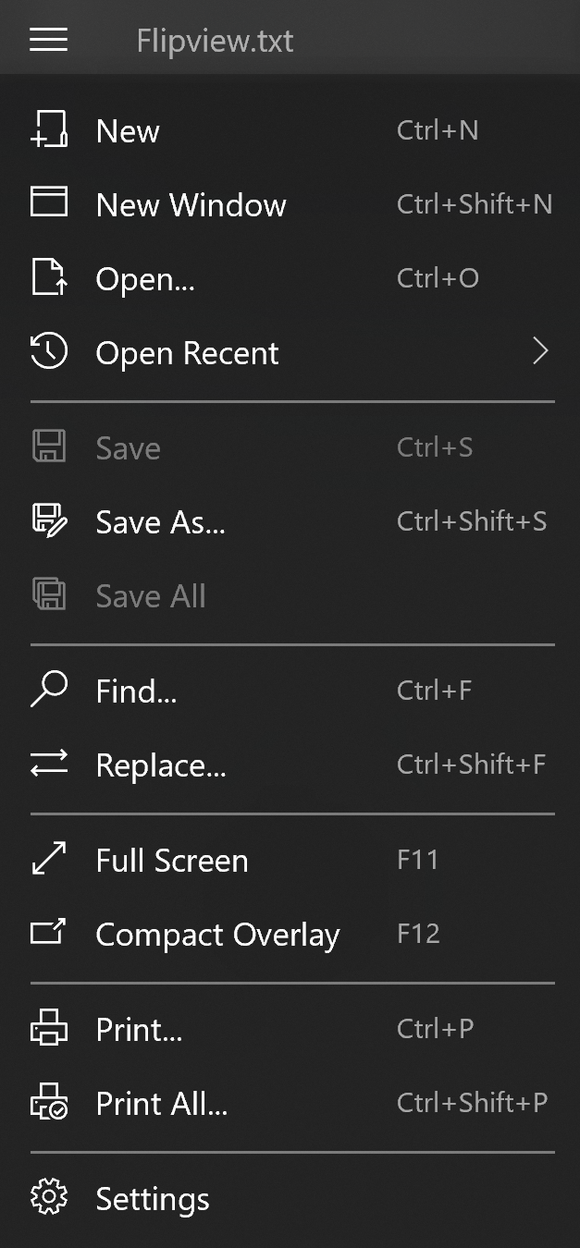This screenshot has width=580, height=1248.
Task: Click the New Window icon
Action: click(49, 202)
